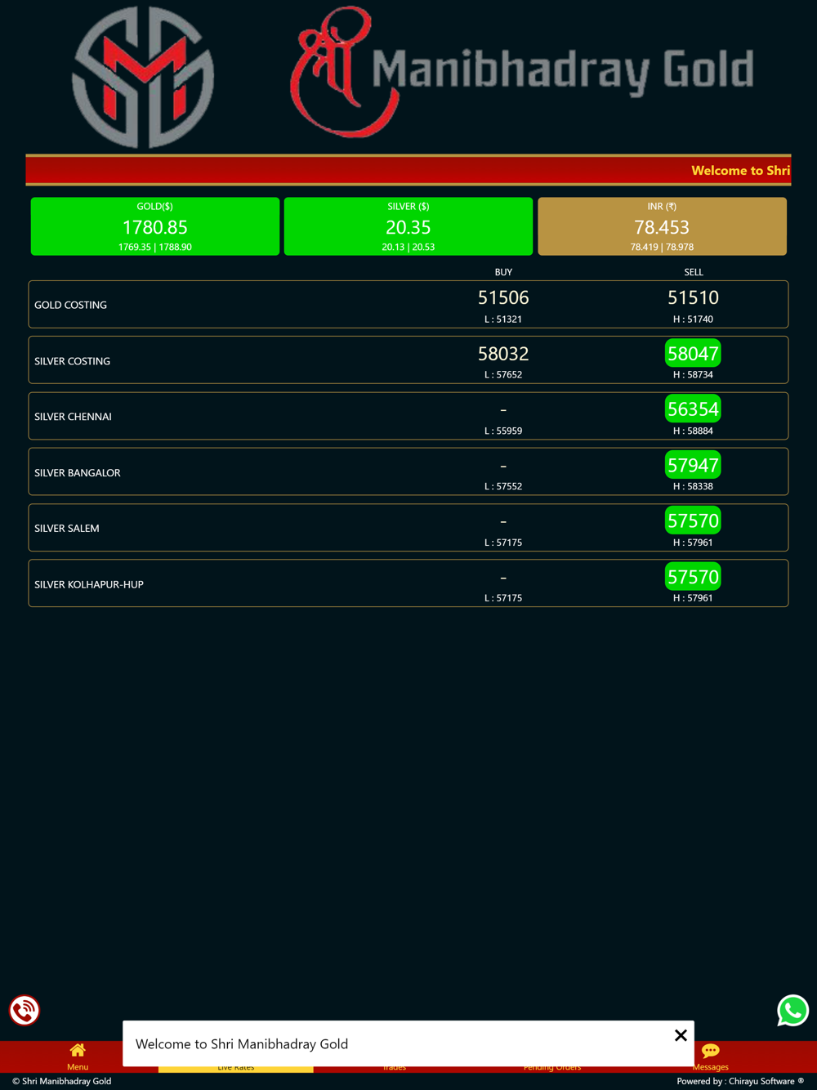
Task: Click Silver Kolhapur-Hup high H : 57961
Action: (x=693, y=598)
